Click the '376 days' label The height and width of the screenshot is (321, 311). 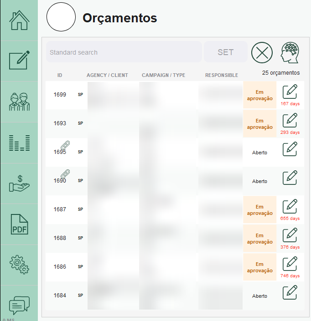pos(290,247)
